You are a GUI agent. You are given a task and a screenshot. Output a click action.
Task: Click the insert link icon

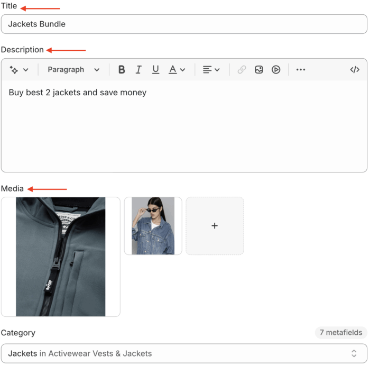coord(242,70)
